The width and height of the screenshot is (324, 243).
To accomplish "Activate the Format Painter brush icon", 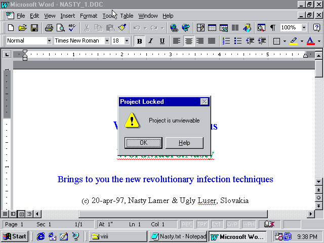I will coord(122,28).
